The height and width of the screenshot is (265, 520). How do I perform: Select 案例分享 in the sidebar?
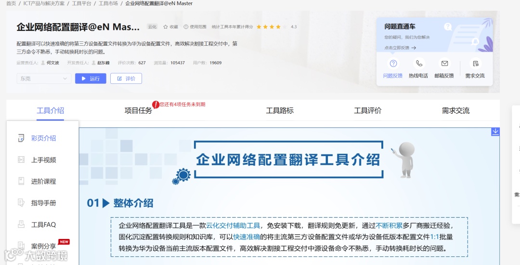(x=43, y=246)
